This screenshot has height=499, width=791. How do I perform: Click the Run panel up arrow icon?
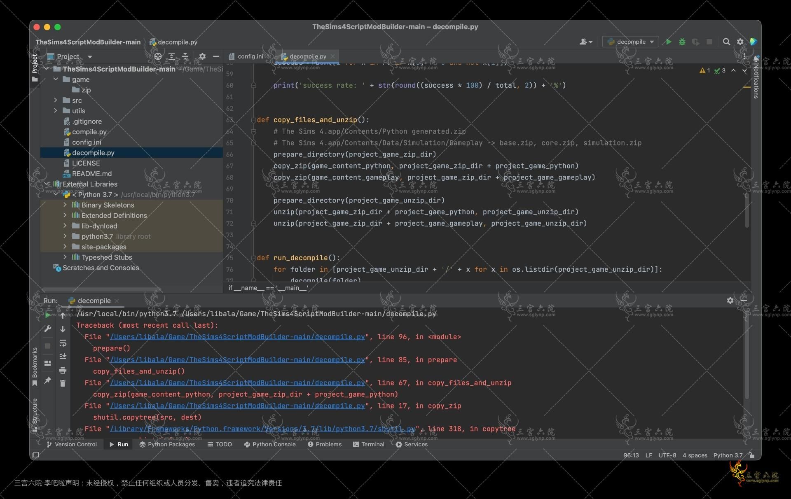(63, 316)
